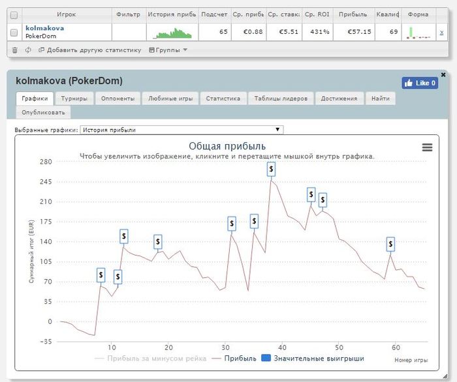Image resolution: width=457 pixels, height=382 pixels.
Task: Open the Выбранные графики dropdown
Action: click(x=181, y=130)
